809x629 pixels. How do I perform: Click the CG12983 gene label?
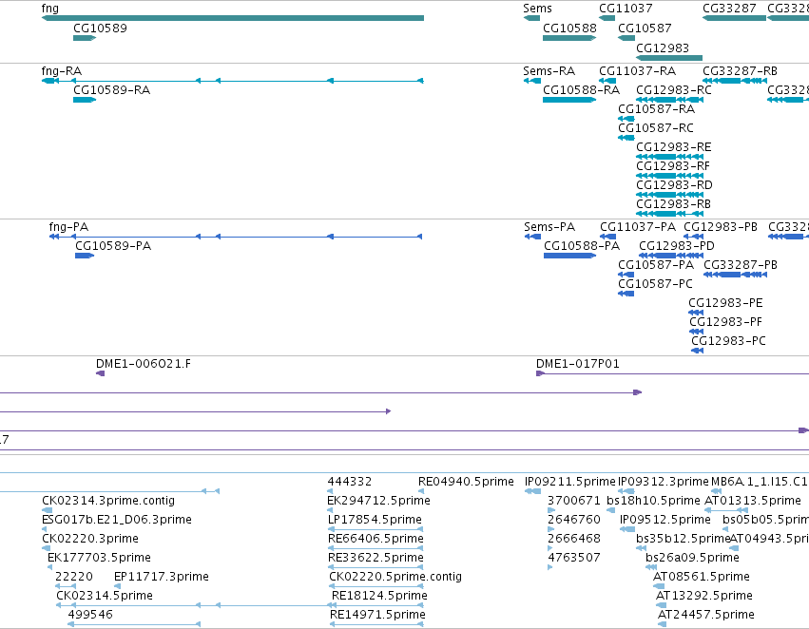click(x=663, y=48)
